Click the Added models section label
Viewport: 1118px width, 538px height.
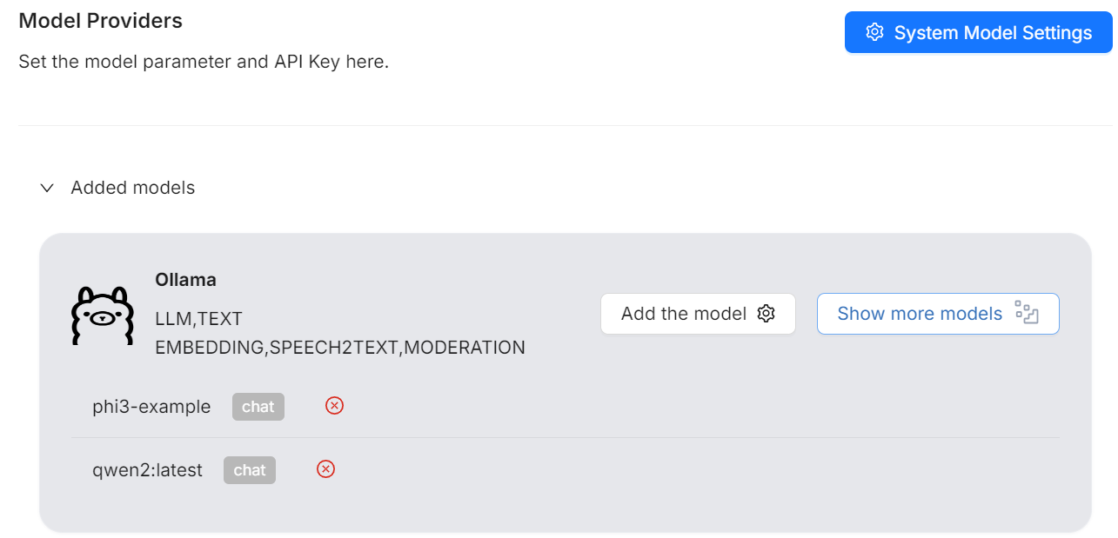click(x=132, y=188)
